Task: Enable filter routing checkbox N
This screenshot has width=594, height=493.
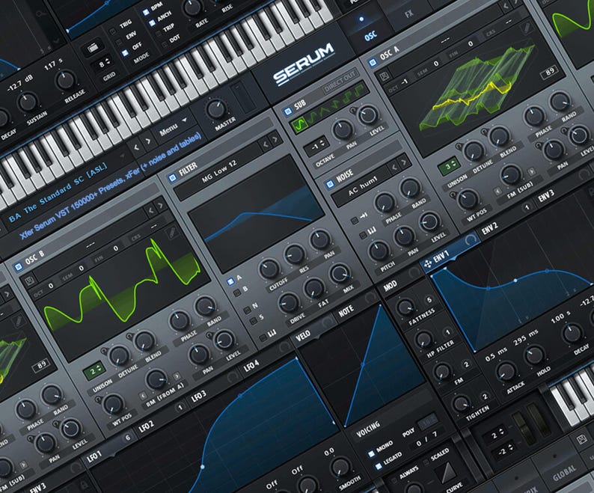Action: coord(247,310)
